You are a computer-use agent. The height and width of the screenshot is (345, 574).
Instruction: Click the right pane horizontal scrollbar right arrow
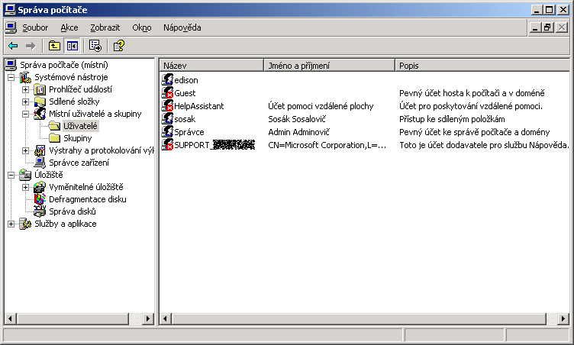pyautogui.click(x=564, y=318)
